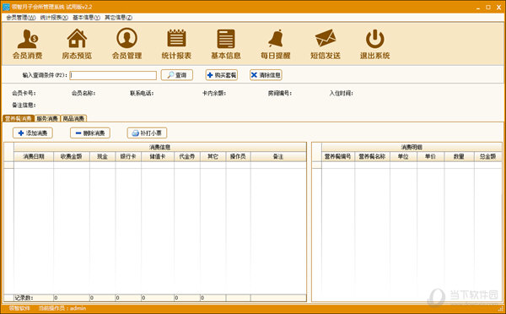This screenshot has height=314, width=506.
Task: Open 短信发送 envelope icon
Action: [x=326, y=44]
